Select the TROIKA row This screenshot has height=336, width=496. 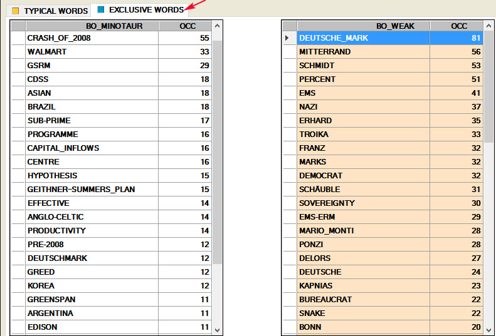[x=383, y=134]
